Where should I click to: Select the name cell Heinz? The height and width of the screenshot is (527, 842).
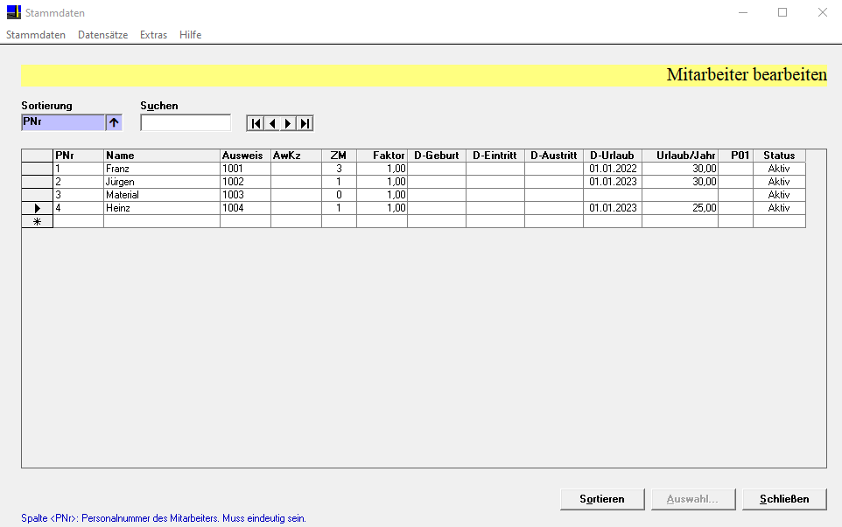click(162, 208)
